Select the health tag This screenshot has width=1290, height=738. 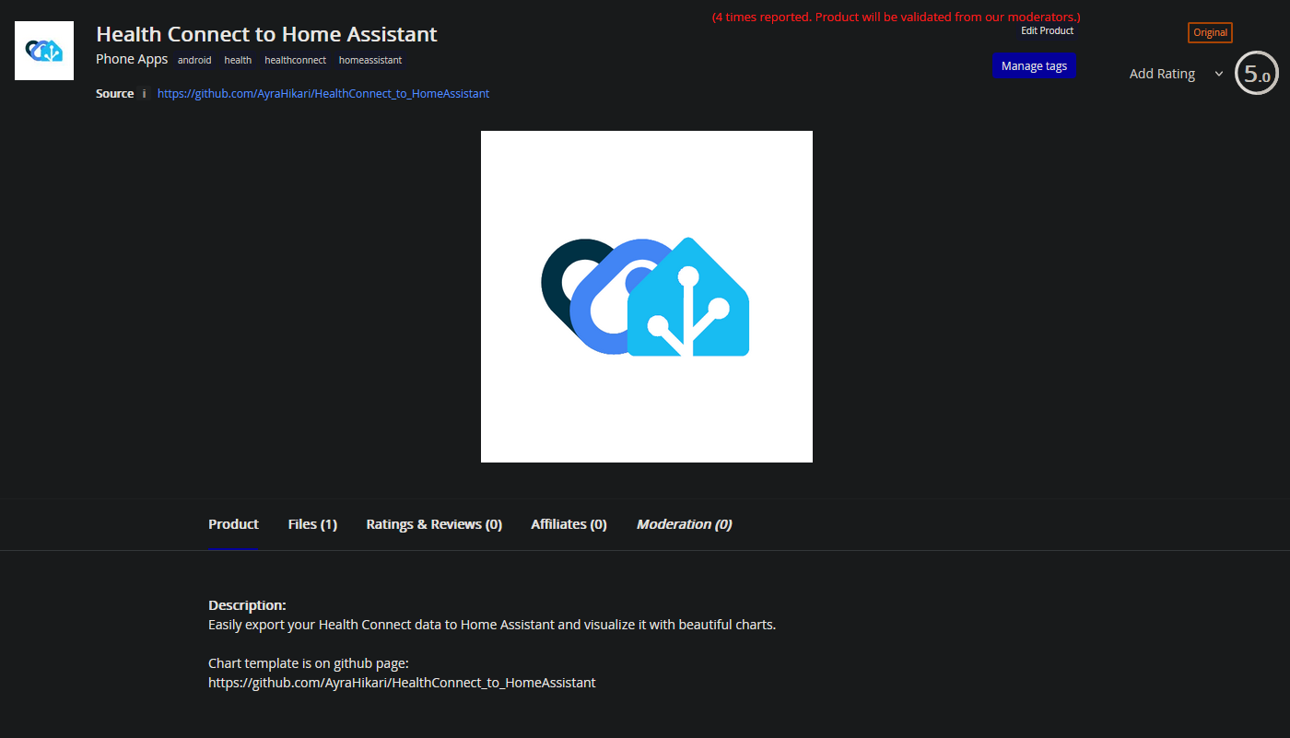[x=238, y=60]
